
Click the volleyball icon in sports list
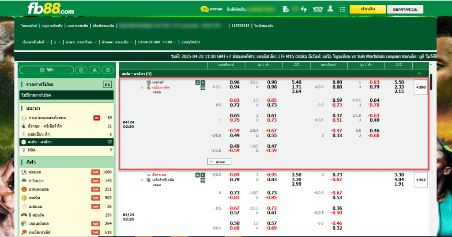[24, 223]
